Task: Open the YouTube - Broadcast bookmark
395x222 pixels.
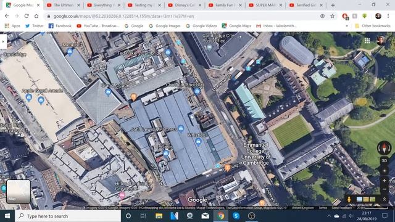Action: pos(98,26)
